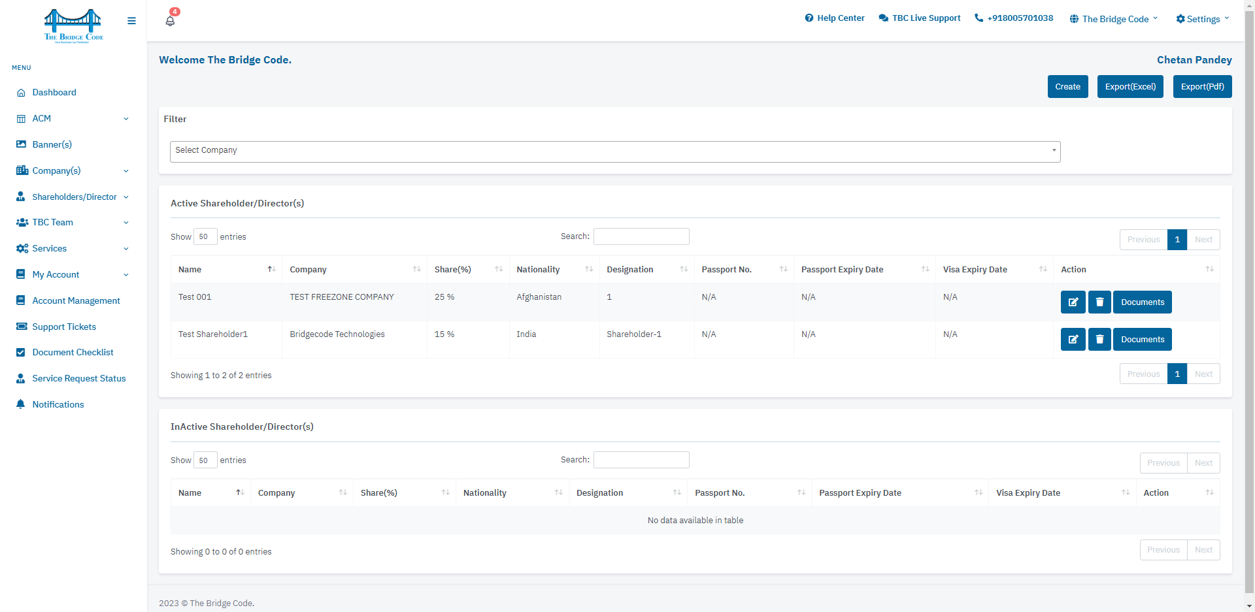Focus the active shareholders Search field
The width and height of the screenshot is (1255, 612).
641,236
